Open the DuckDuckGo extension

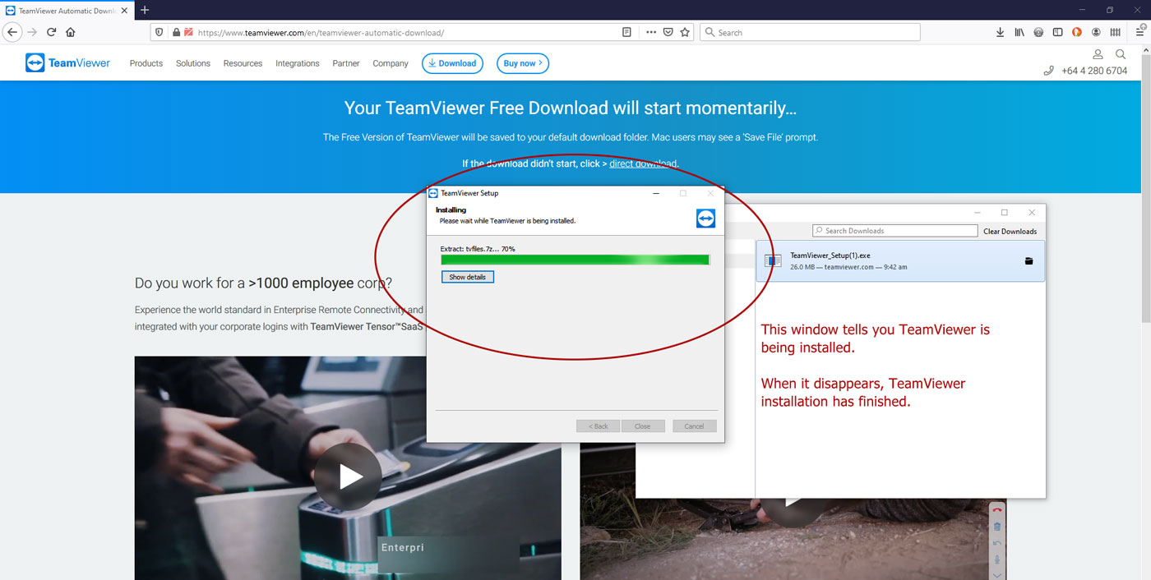[1077, 32]
